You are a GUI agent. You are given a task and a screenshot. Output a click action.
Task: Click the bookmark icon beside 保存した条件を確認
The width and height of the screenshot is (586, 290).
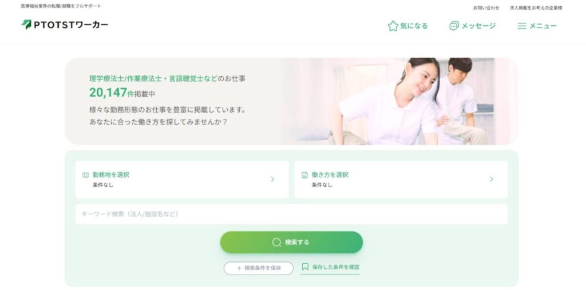306,267
